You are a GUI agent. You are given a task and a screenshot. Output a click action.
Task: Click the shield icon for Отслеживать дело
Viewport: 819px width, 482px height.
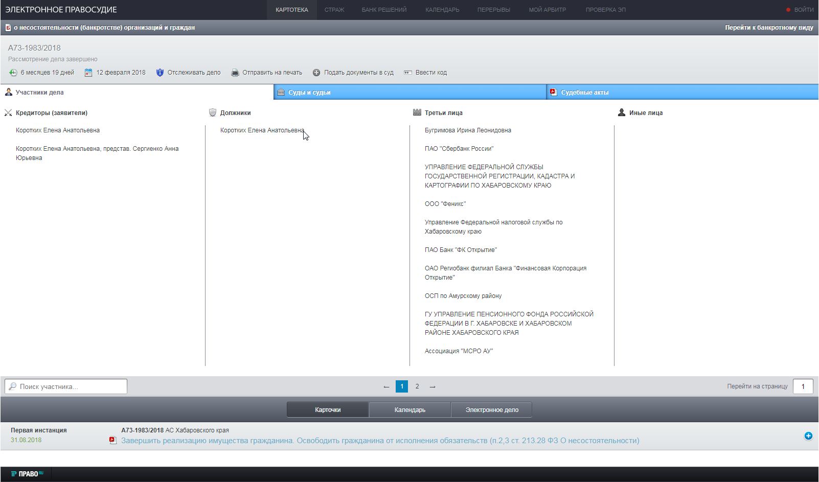(x=160, y=73)
